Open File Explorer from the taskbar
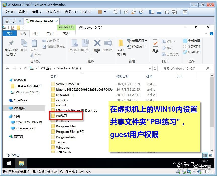Image resolution: width=217 pixels, height=176 pixels. 21,163
